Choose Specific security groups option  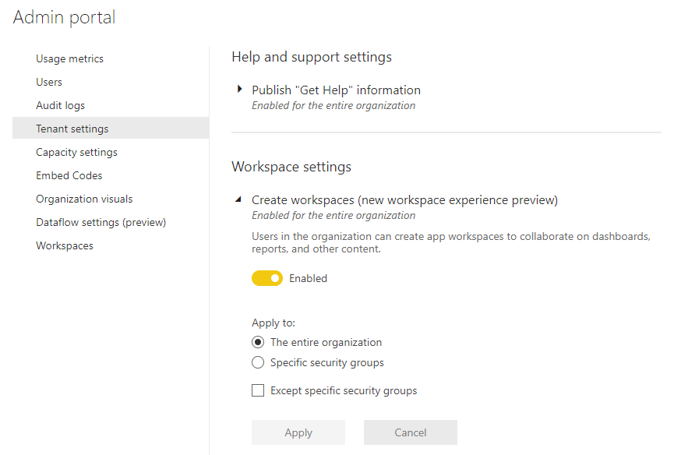(258, 362)
